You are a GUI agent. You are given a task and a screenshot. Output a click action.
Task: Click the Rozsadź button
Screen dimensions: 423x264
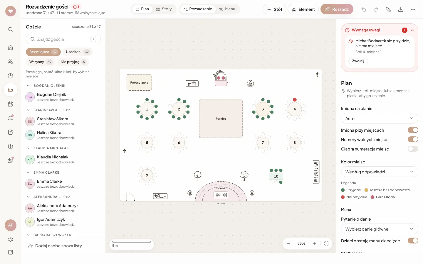tap(337, 9)
